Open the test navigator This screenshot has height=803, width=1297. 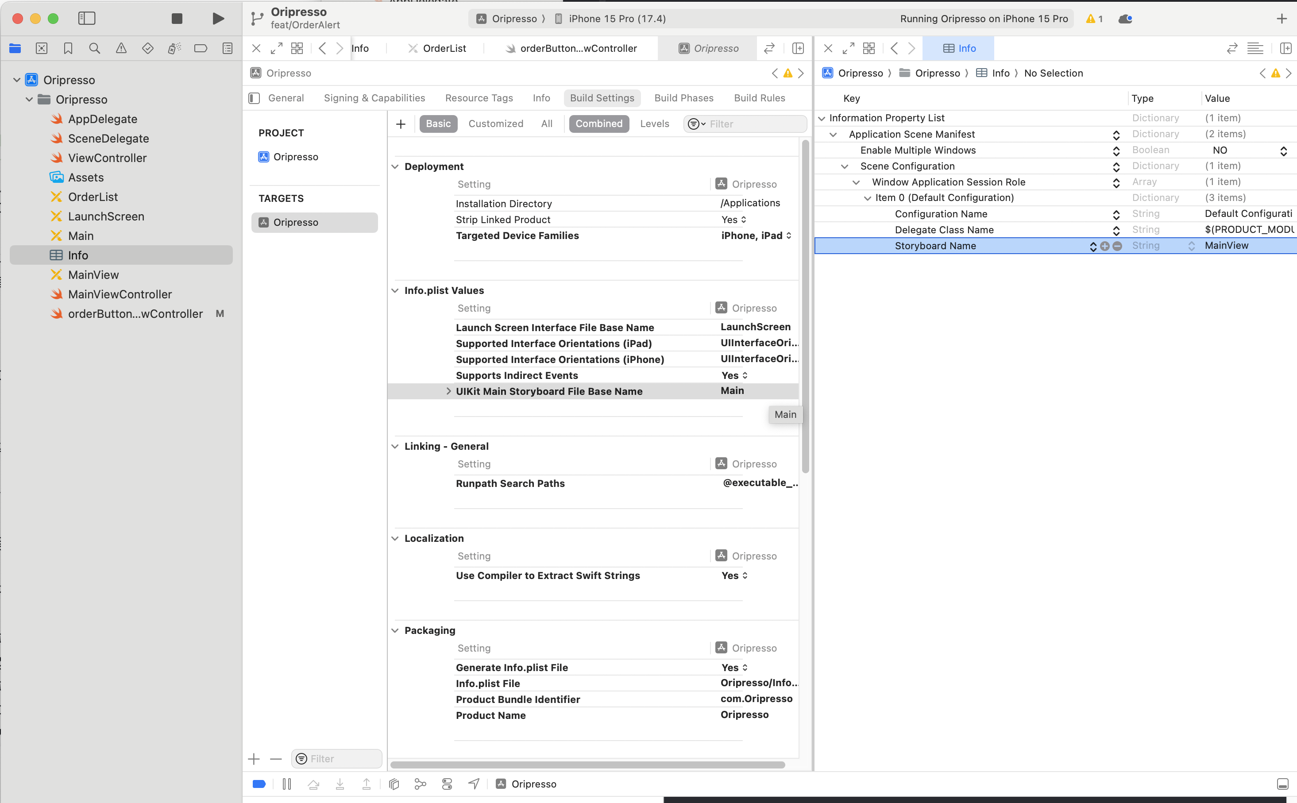click(147, 48)
